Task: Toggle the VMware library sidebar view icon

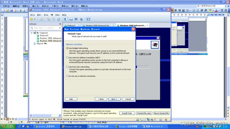Action: [x=66, y=19]
